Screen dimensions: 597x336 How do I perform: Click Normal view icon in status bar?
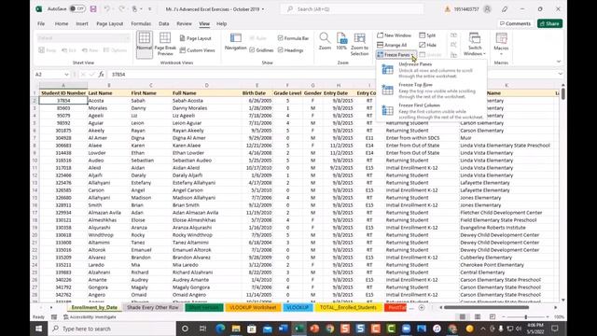(463, 317)
